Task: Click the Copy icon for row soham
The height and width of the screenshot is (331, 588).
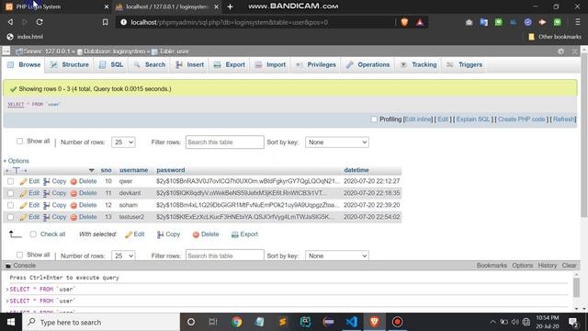Action: point(47,205)
